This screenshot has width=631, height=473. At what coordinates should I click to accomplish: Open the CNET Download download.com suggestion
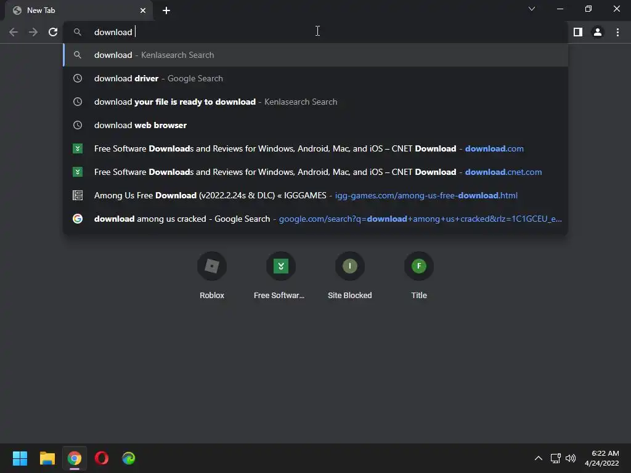tap(316, 148)
